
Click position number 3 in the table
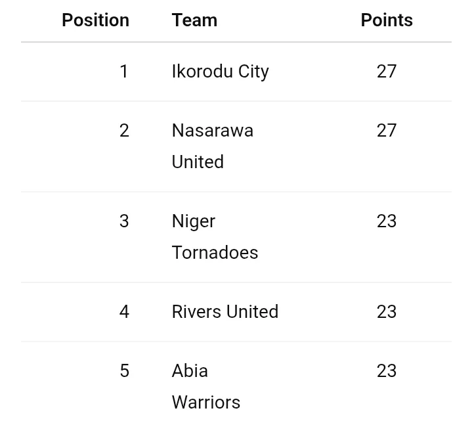(x=124, y=221)
